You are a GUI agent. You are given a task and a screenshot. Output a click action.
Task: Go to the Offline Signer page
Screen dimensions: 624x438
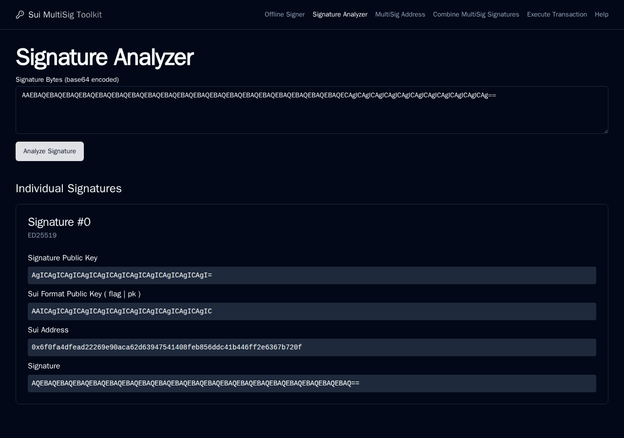[285, 15]
